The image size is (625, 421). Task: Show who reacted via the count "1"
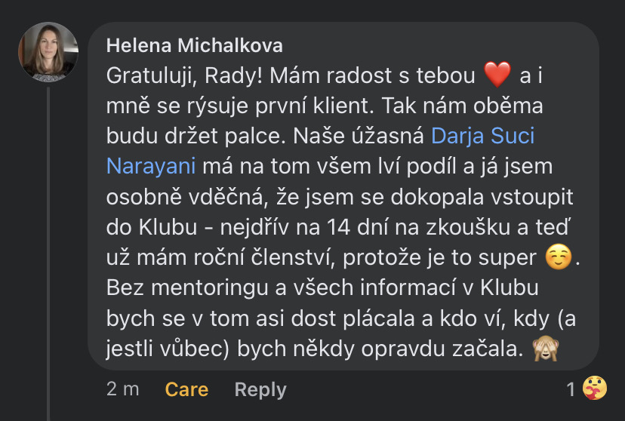coord(571,389)
